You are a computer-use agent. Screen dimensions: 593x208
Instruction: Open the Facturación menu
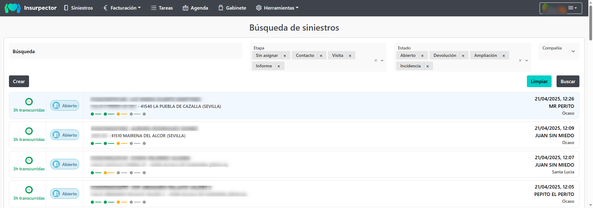[x=122, y=8]
